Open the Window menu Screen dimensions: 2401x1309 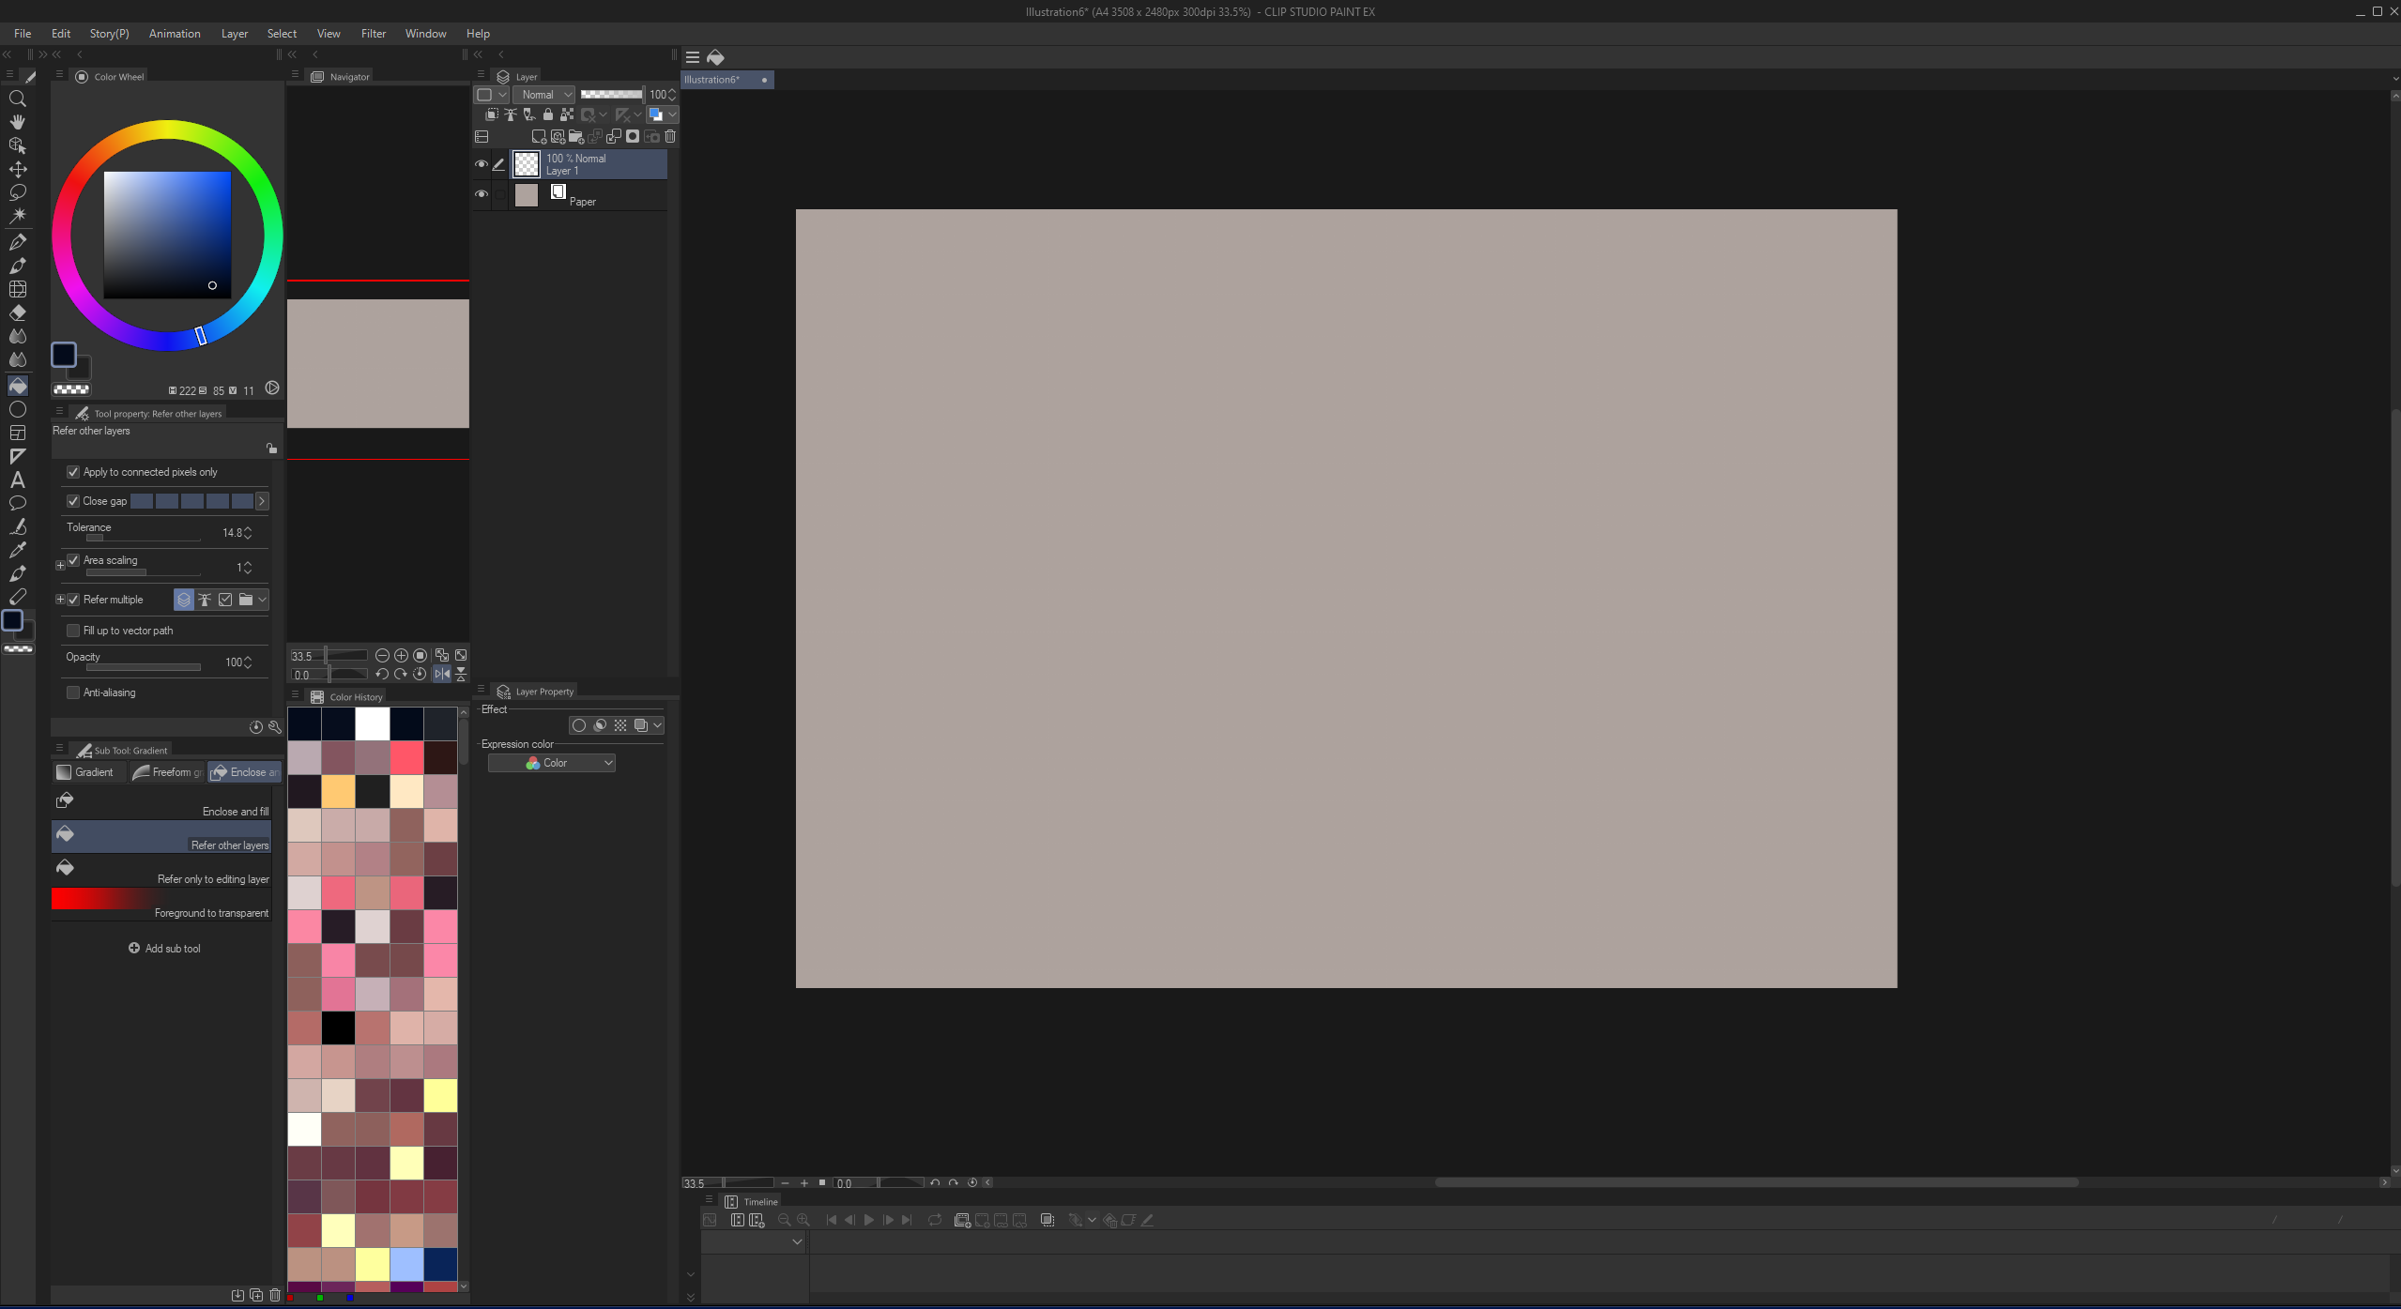[425, 34]
